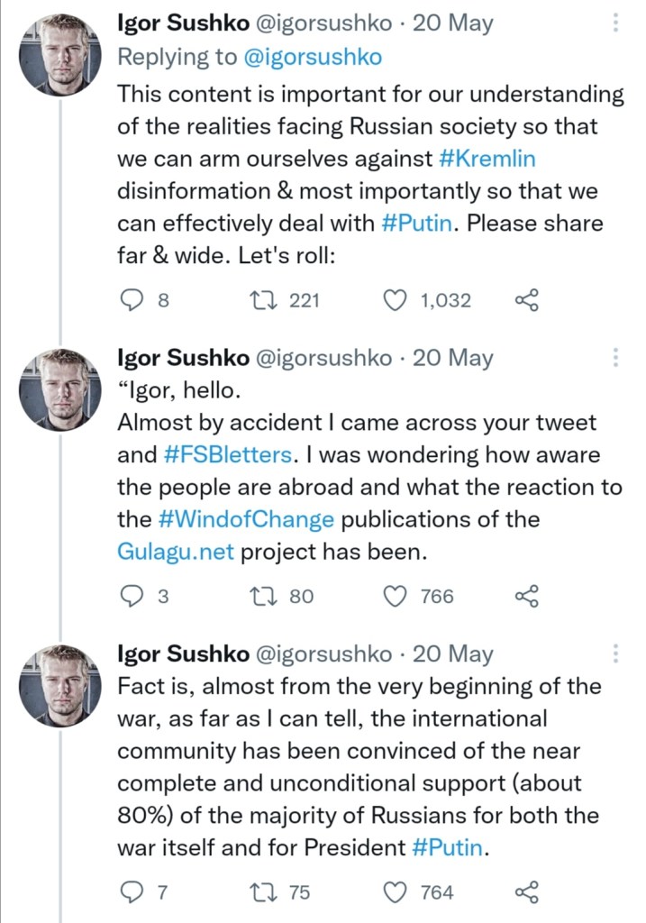The image size is (646, 923).
Task: Reply to the "Igor, hello" tweet
Action: pyautogui.click(x=132, y=597)
